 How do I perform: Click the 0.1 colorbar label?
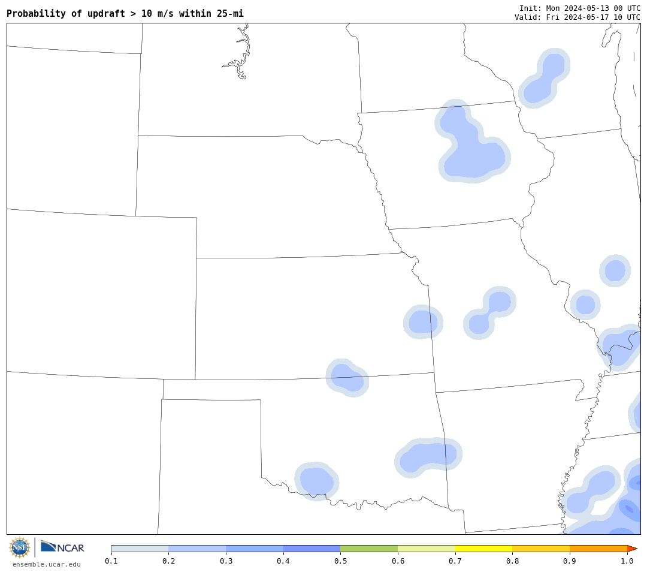click(x=111, y=561)
